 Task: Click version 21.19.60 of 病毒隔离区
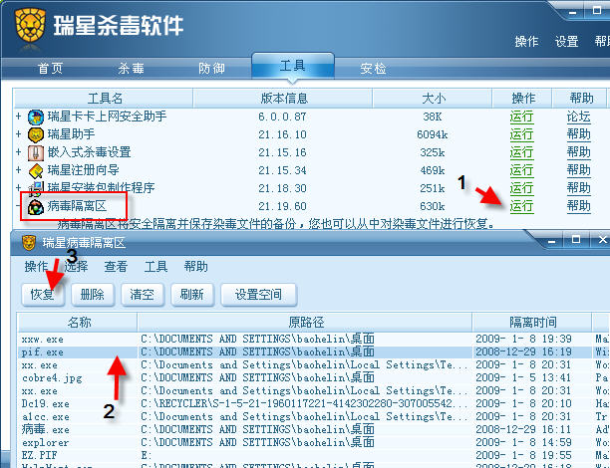coord(282,206)
